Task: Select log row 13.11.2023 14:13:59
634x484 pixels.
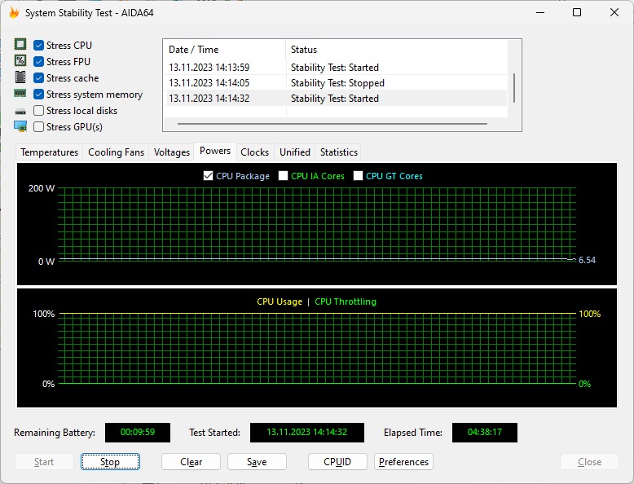Action: click(335, 67)
